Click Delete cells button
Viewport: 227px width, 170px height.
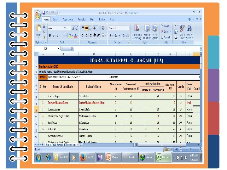[166, 32]
